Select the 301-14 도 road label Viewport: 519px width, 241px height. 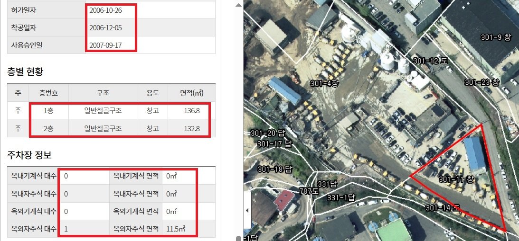coord(443,208)
